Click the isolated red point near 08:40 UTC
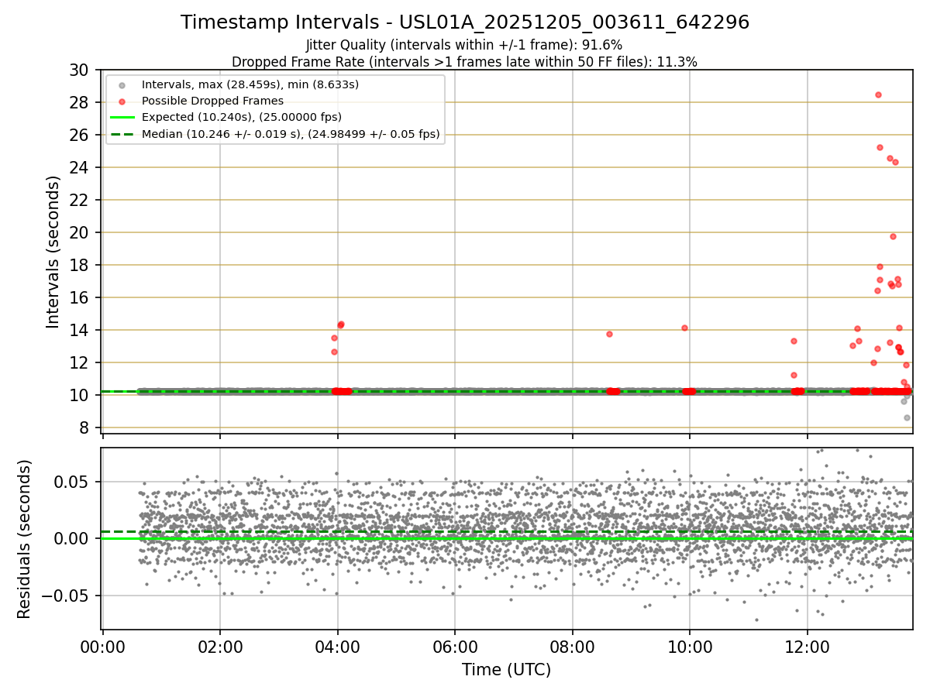930x697 pixels. pos(609,334)
